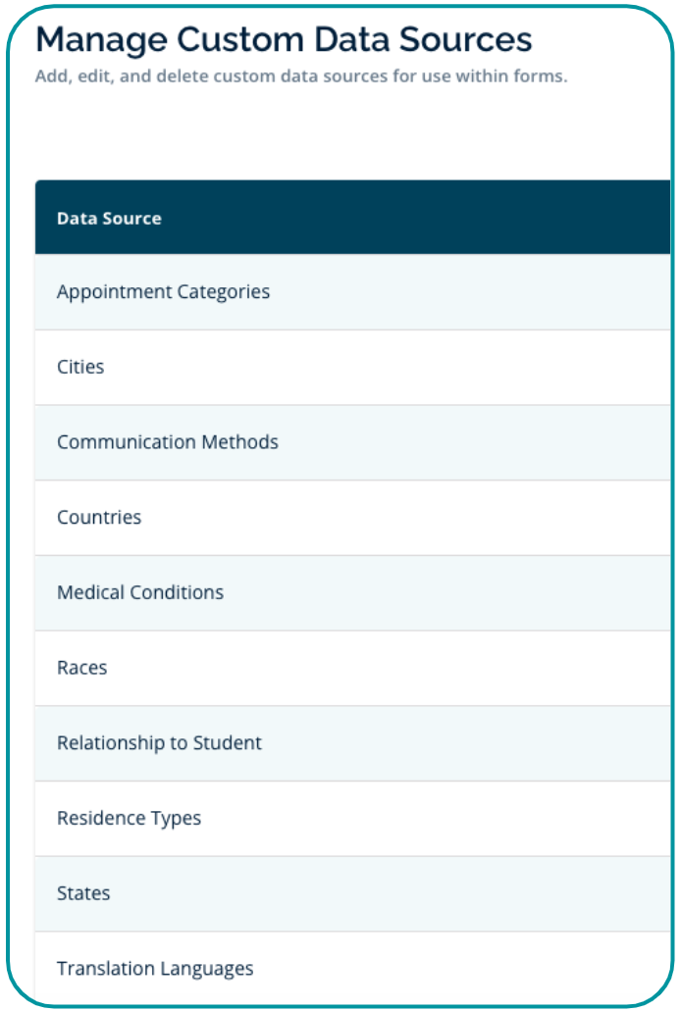The height and width of the screenshot is (1011, 680).
Task: Click the Countries data source entry
Action: click(99, 518)
